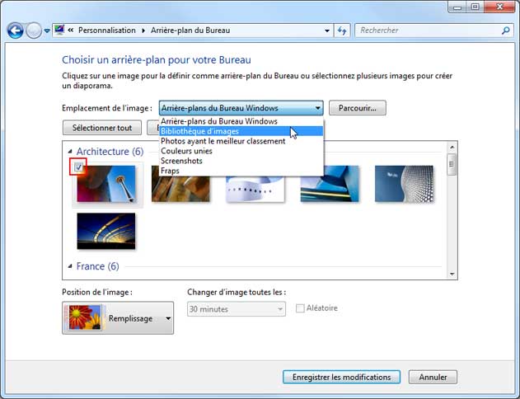The image size is (520, 399).
Task: Open the address bar history dropdown
Action: tap(327, 31)
